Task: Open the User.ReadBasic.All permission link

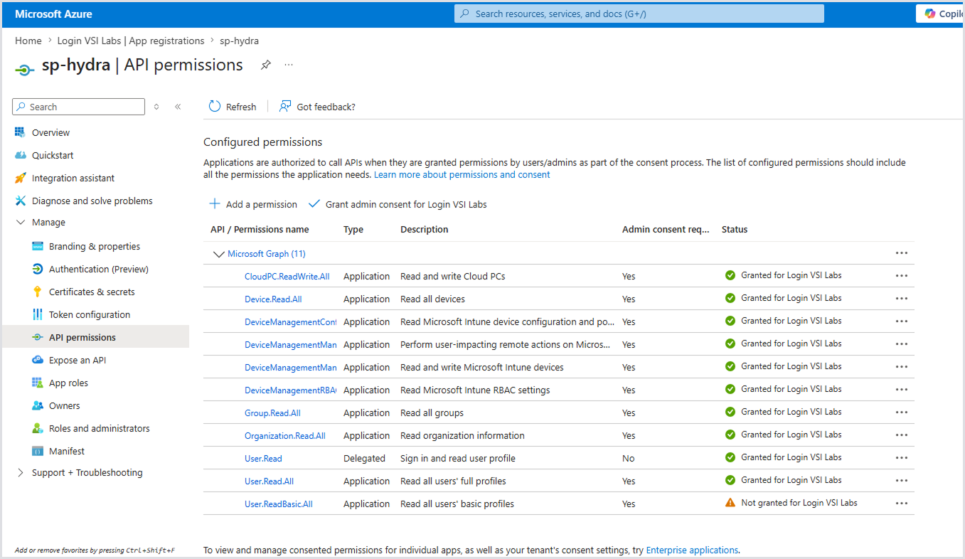Action: coord(279,504)
